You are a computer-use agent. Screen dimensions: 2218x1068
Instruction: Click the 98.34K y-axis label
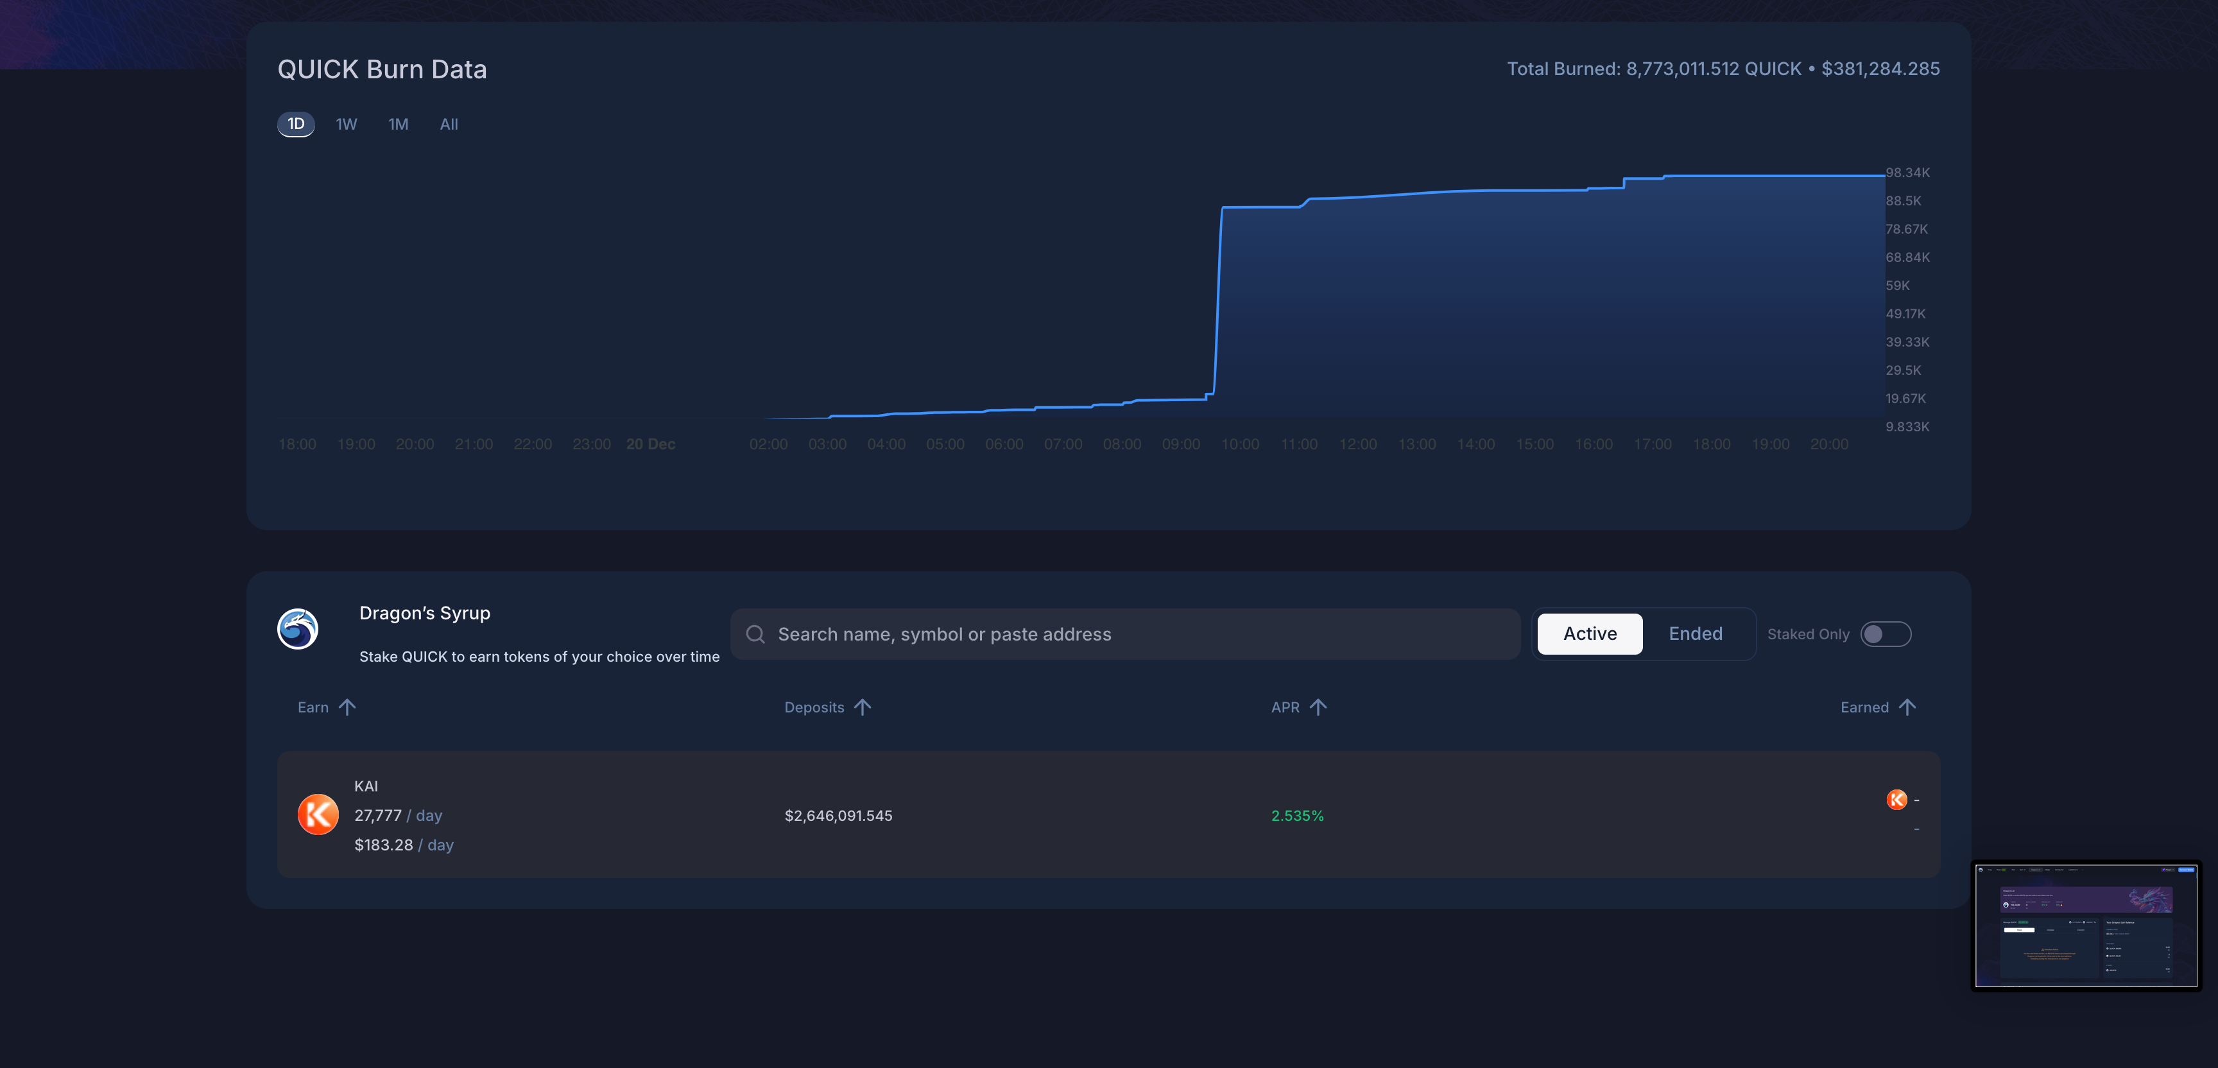pyautogui.click(x=1907, y=173)
